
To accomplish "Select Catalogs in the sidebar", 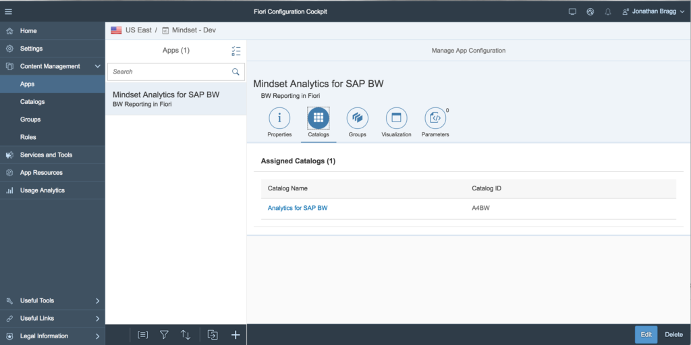I will point(53,101).
